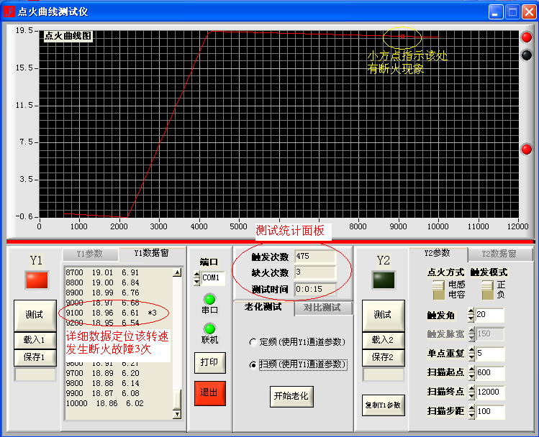Click the 触发角 value field showing 20

(490, 315)
